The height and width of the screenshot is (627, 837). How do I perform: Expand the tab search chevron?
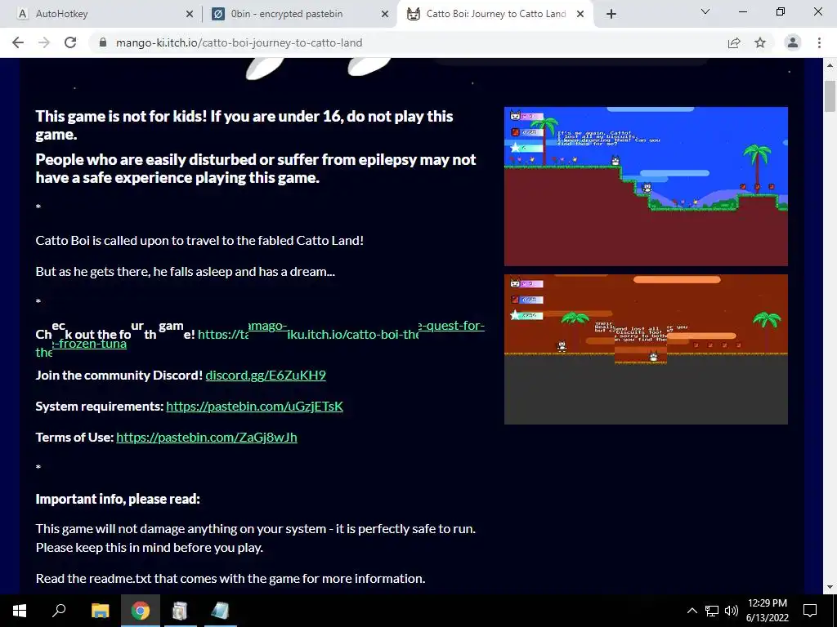705,11
